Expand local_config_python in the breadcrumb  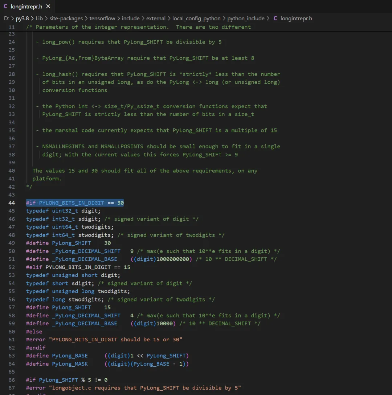[x=196, y=18]
